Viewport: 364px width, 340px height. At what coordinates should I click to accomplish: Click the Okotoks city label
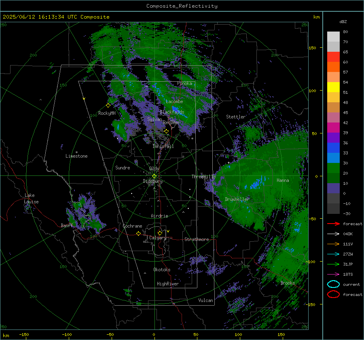[x=162, y=270]
